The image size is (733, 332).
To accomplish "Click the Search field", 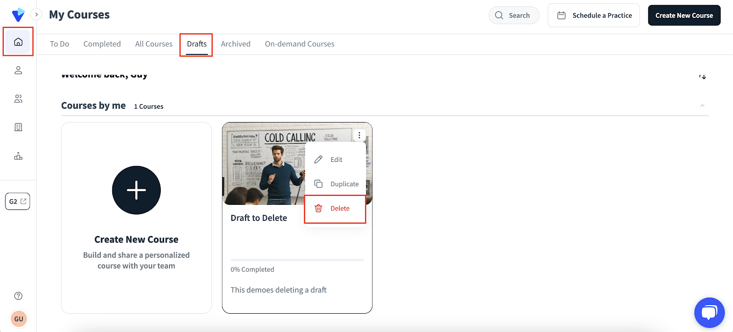I will tap(514, 15).
